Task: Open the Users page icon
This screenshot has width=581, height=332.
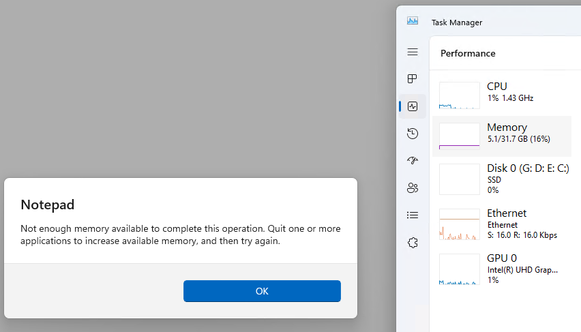Action: click(412, 188)
